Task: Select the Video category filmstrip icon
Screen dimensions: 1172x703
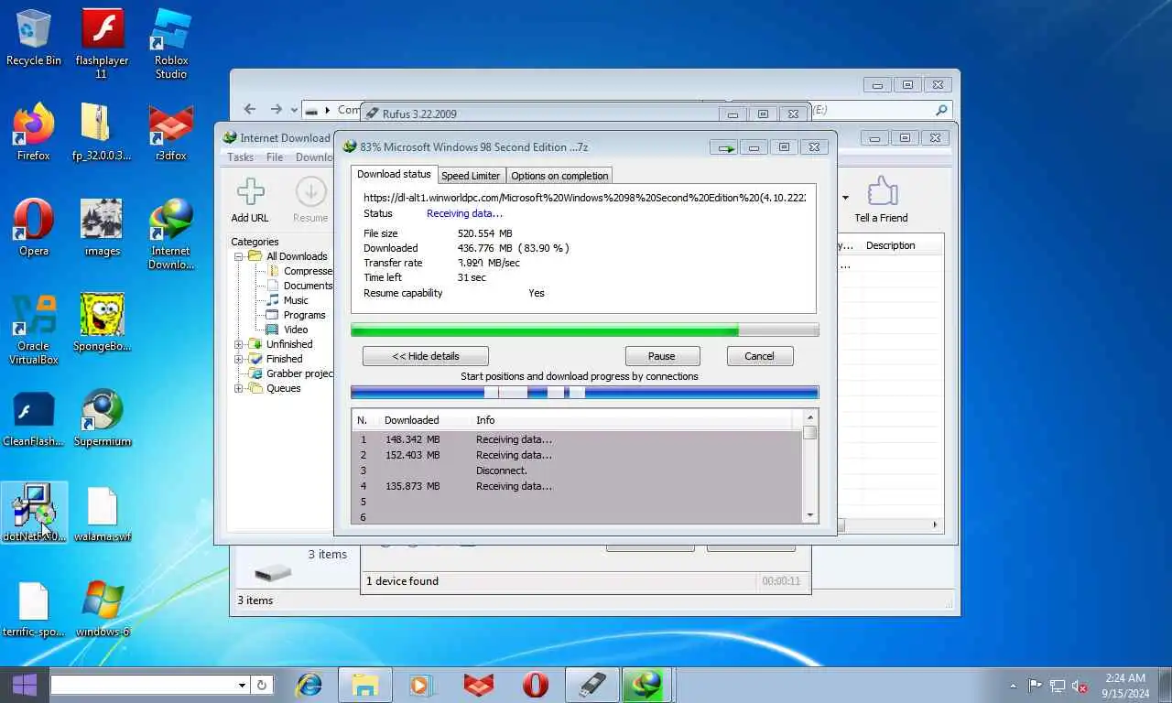Action: point(273,330)
